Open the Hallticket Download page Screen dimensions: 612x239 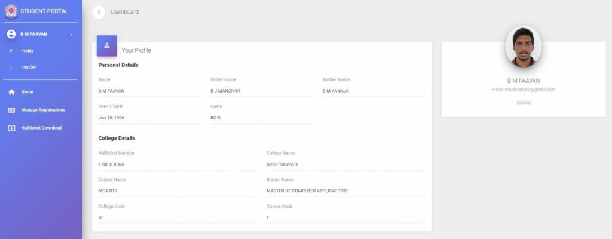click(x=41, y=128)
